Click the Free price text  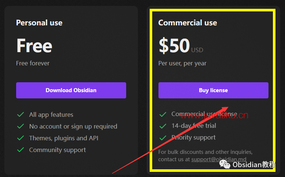tap(34, 46)
